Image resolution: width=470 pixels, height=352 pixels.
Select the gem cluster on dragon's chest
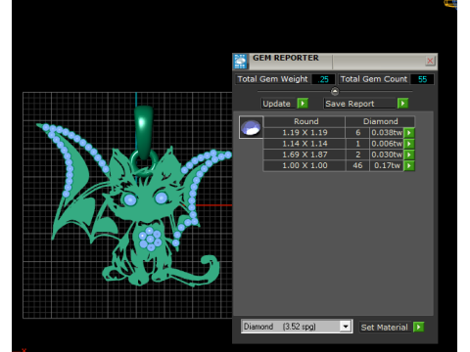pyautogui.click(x=150, y=239)
